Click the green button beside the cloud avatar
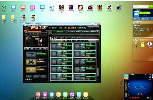 pyautogui.click(x=145, y=13)
